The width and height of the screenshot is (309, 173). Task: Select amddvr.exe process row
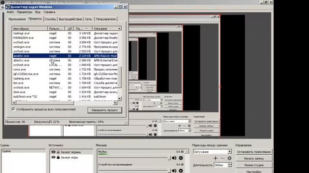coord(65,56)
